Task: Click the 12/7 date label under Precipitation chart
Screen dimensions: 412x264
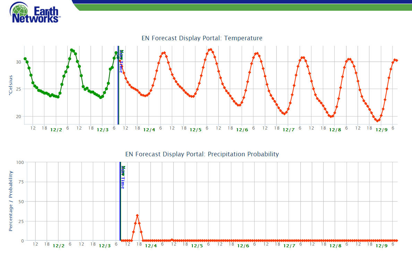Action: coord(289,246)
